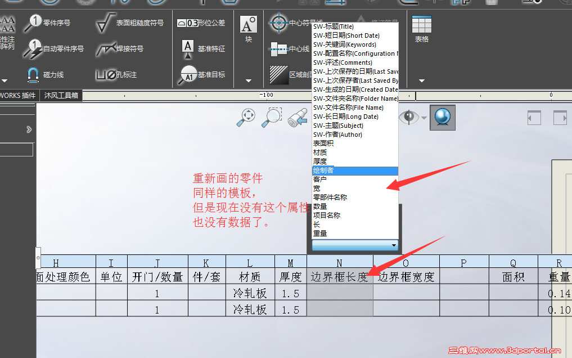
Task: Select the 宽 property option
Action: pos(355,189)
